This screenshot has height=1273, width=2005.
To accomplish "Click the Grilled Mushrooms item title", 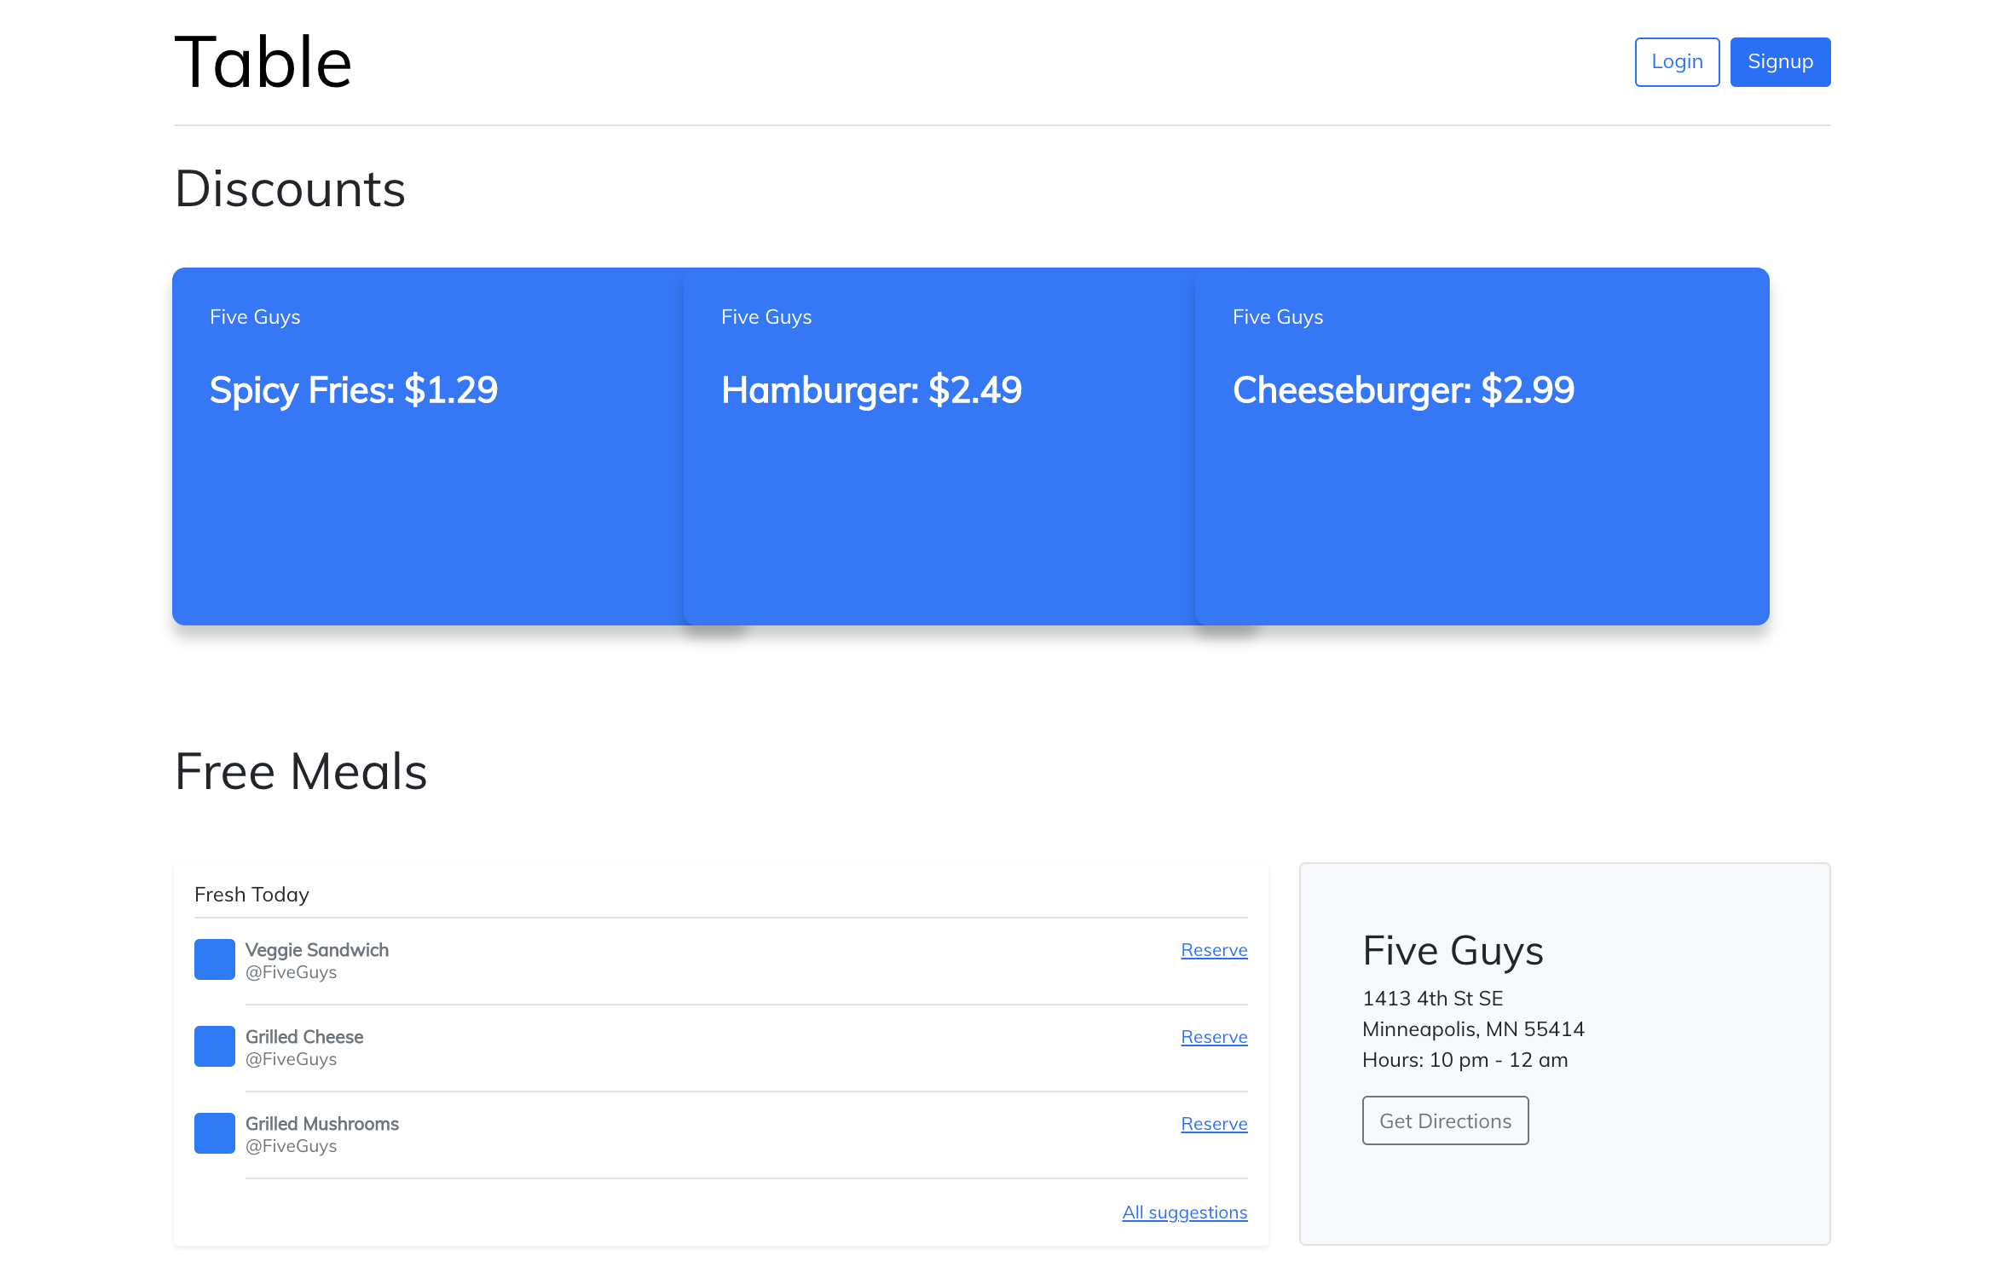I will pyautogui.click(x=321, y=1124).
